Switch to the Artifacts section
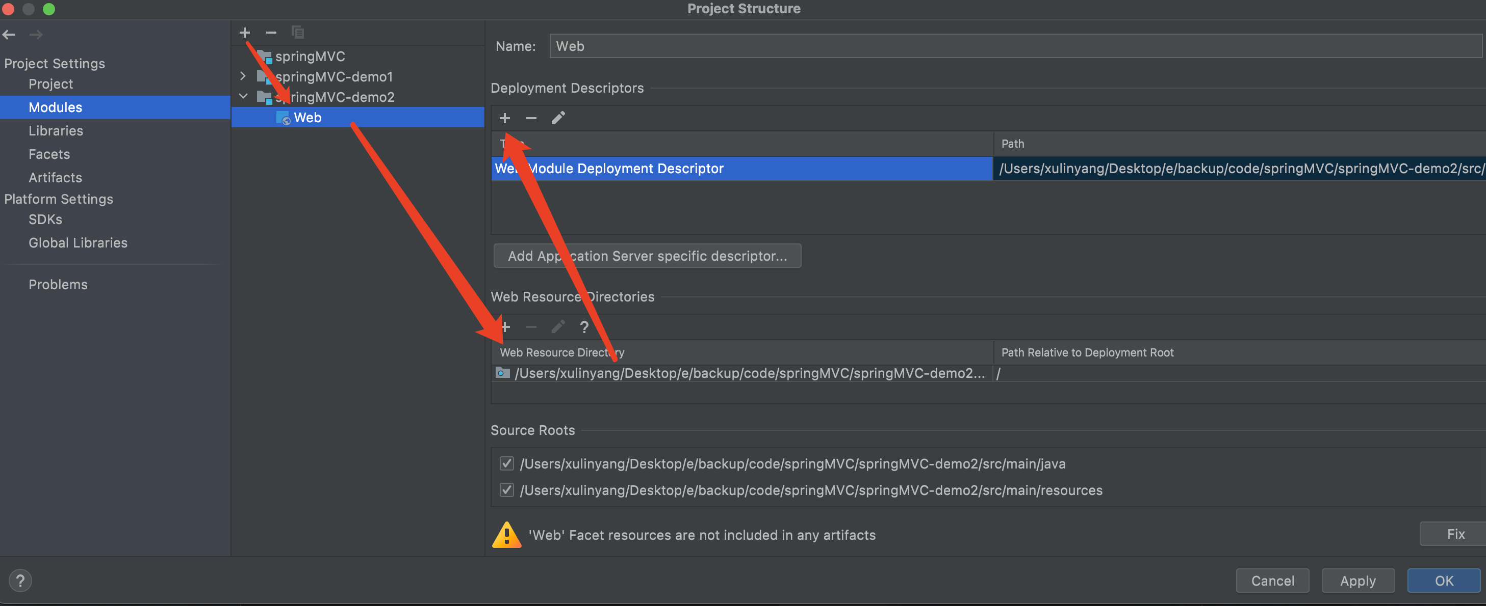 click(56, 177)
